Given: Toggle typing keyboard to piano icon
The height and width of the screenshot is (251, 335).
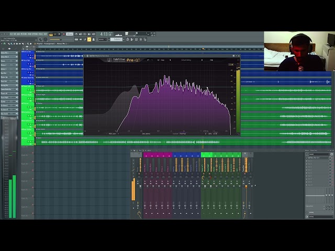Looking at the screenshot, I should [x=76, y=40].
